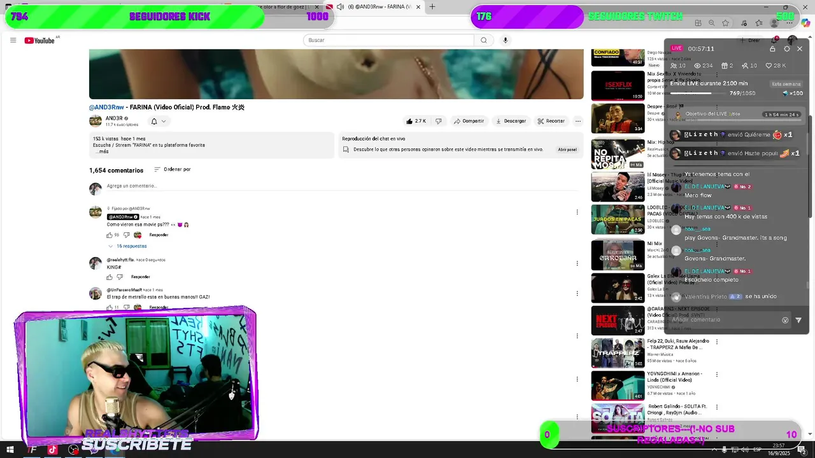Share the video with Compartir
815x458 pixels.
click(469, 121)
